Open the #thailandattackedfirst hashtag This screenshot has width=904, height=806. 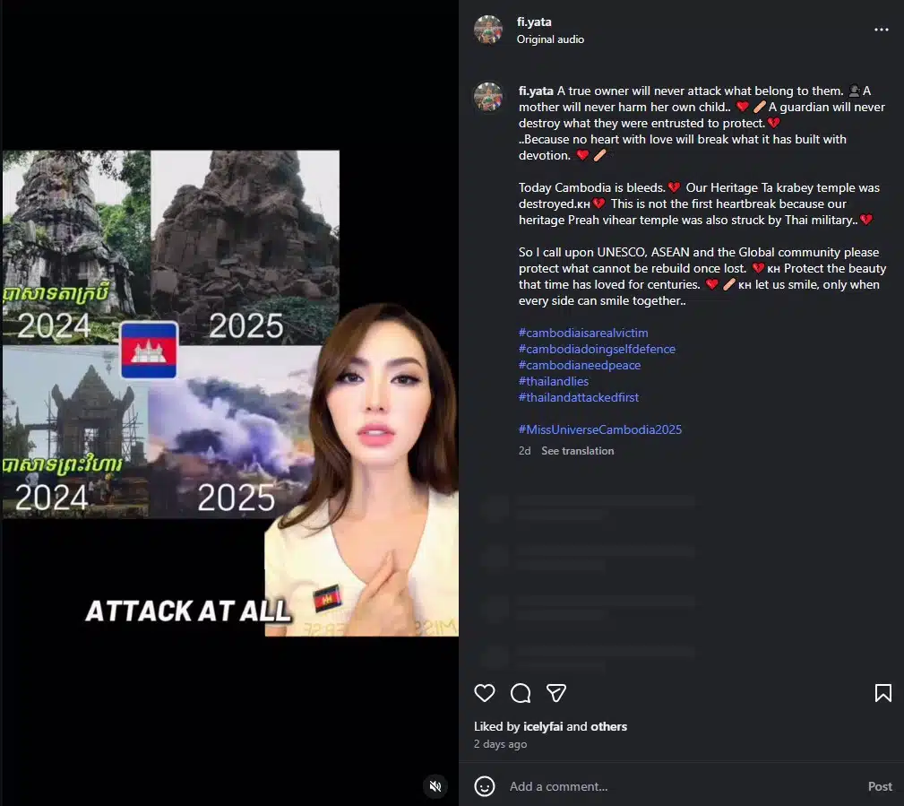(578, 397)
